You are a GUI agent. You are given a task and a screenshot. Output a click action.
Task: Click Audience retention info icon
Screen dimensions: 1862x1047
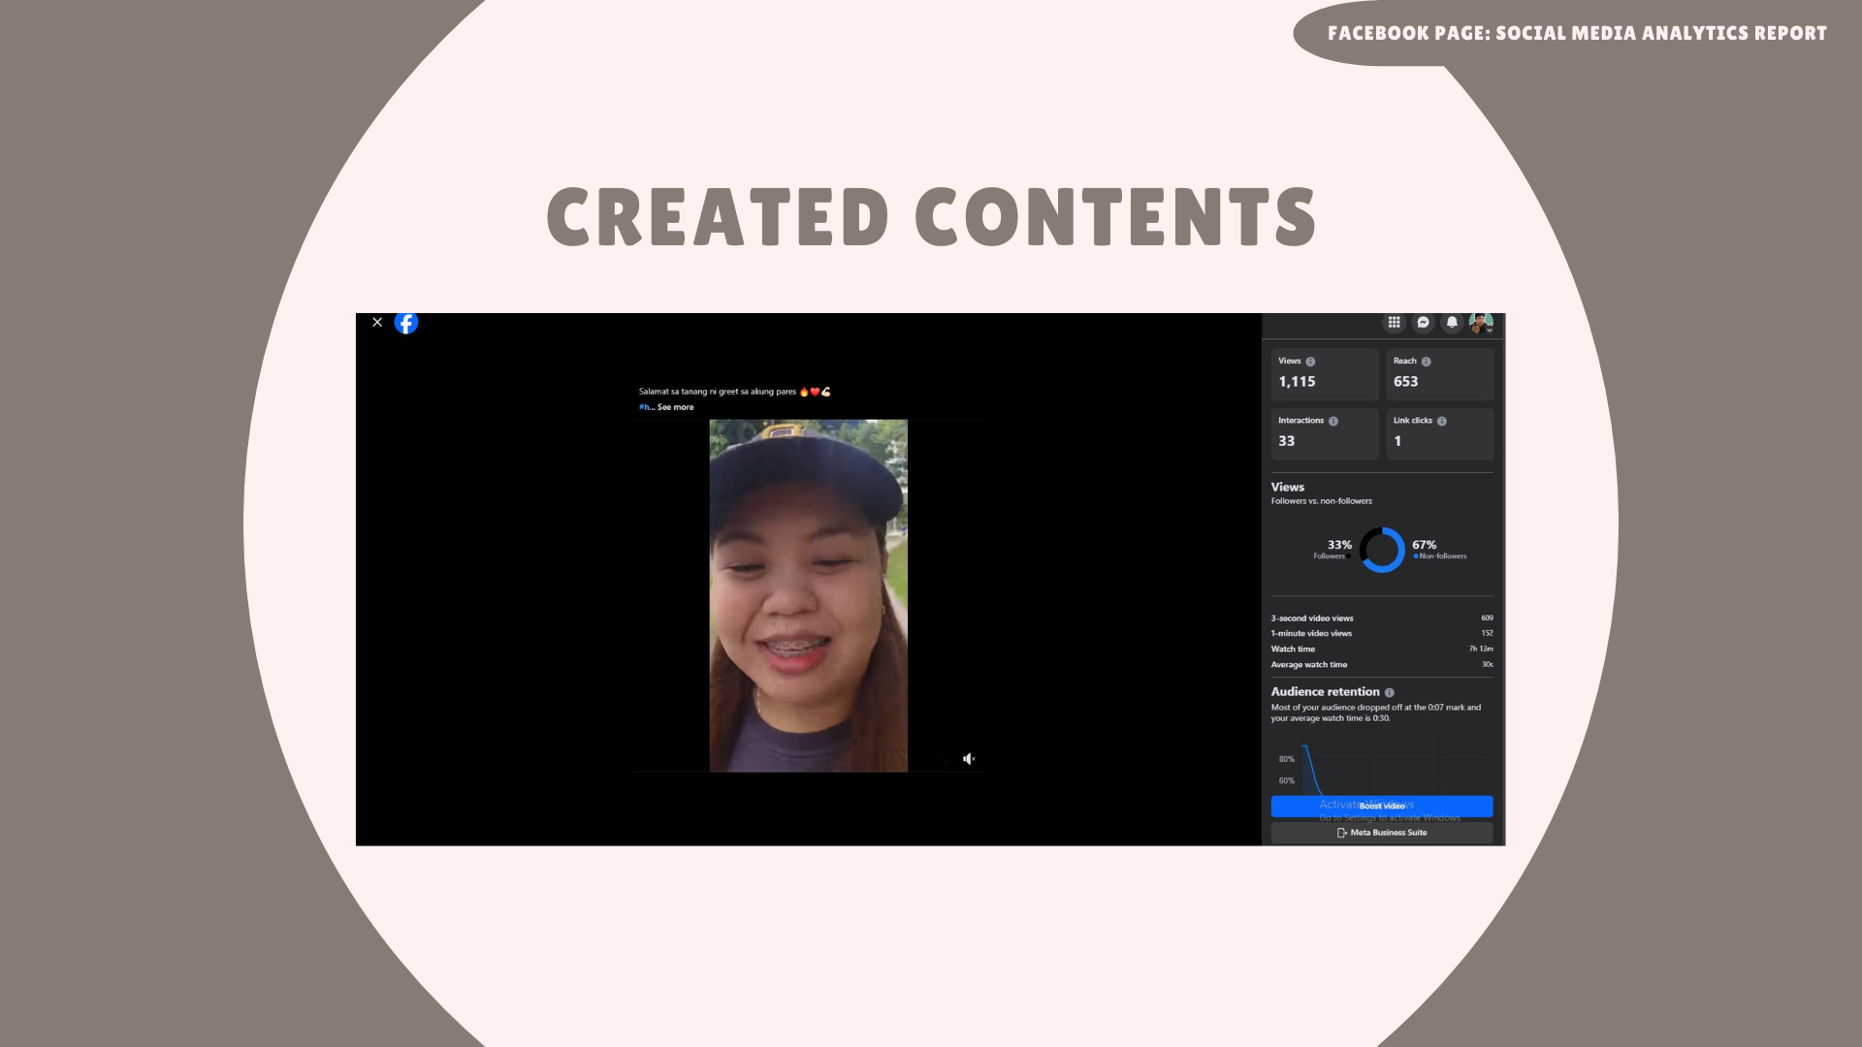point(1390,693)
